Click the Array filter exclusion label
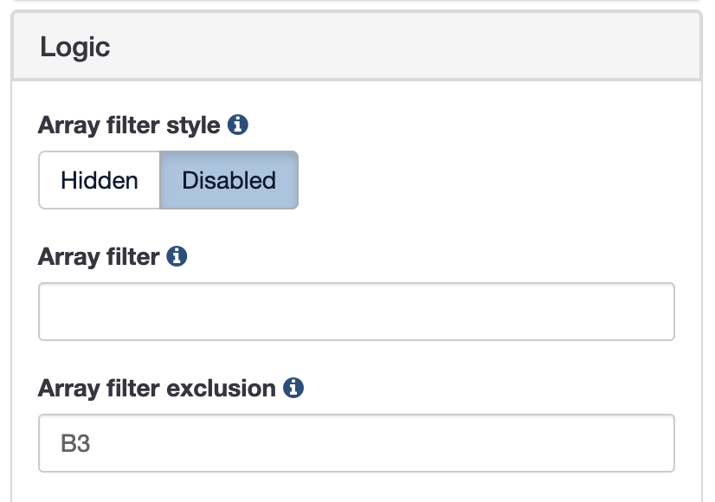Image resolution: width=715 pixels, height=502 pixels. 157,388
